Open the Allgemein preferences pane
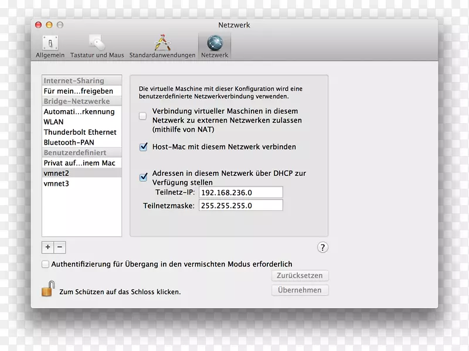Viewport: 469px width, 351px height. [x=50, y=45]
